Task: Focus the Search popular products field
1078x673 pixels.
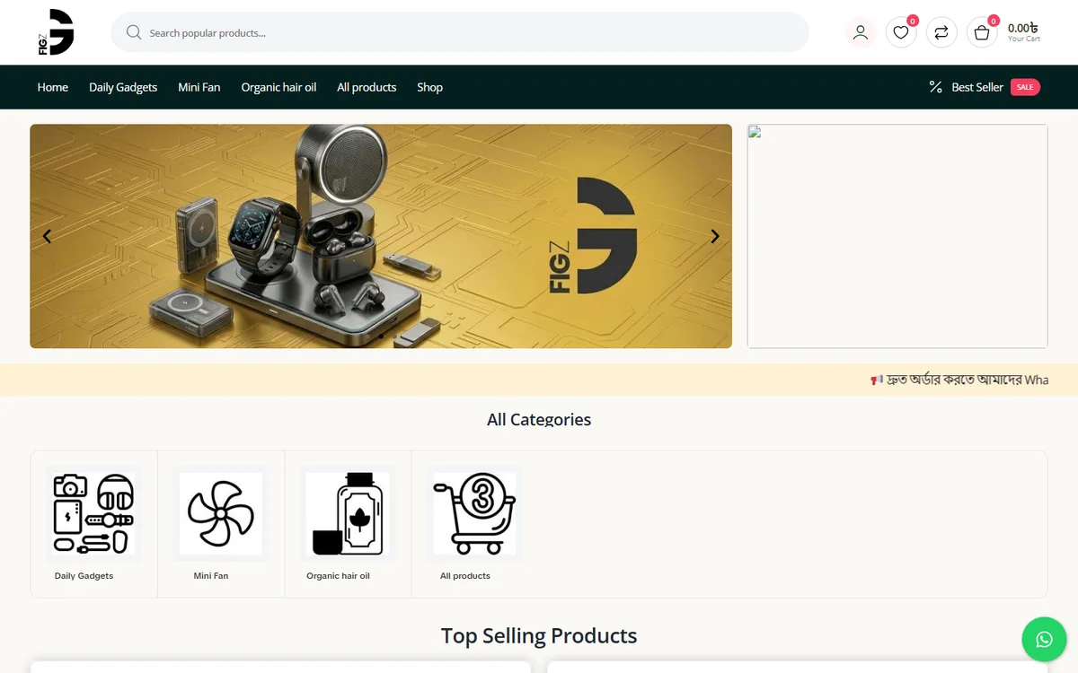Action: coord(460,32)
